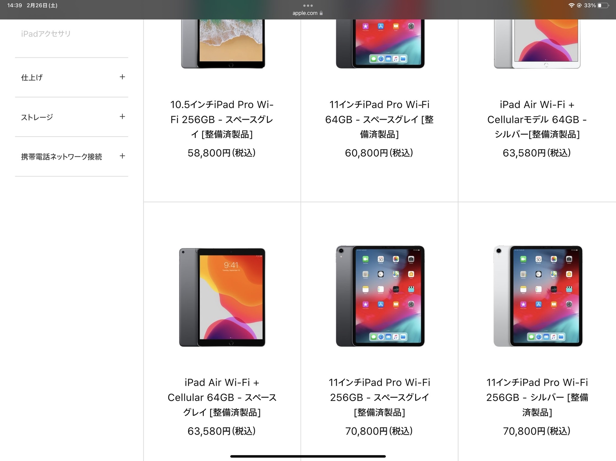Open the iPadアクセサリ sidebar link
Viewport: 616px width, 461px height.
(46, 34)
